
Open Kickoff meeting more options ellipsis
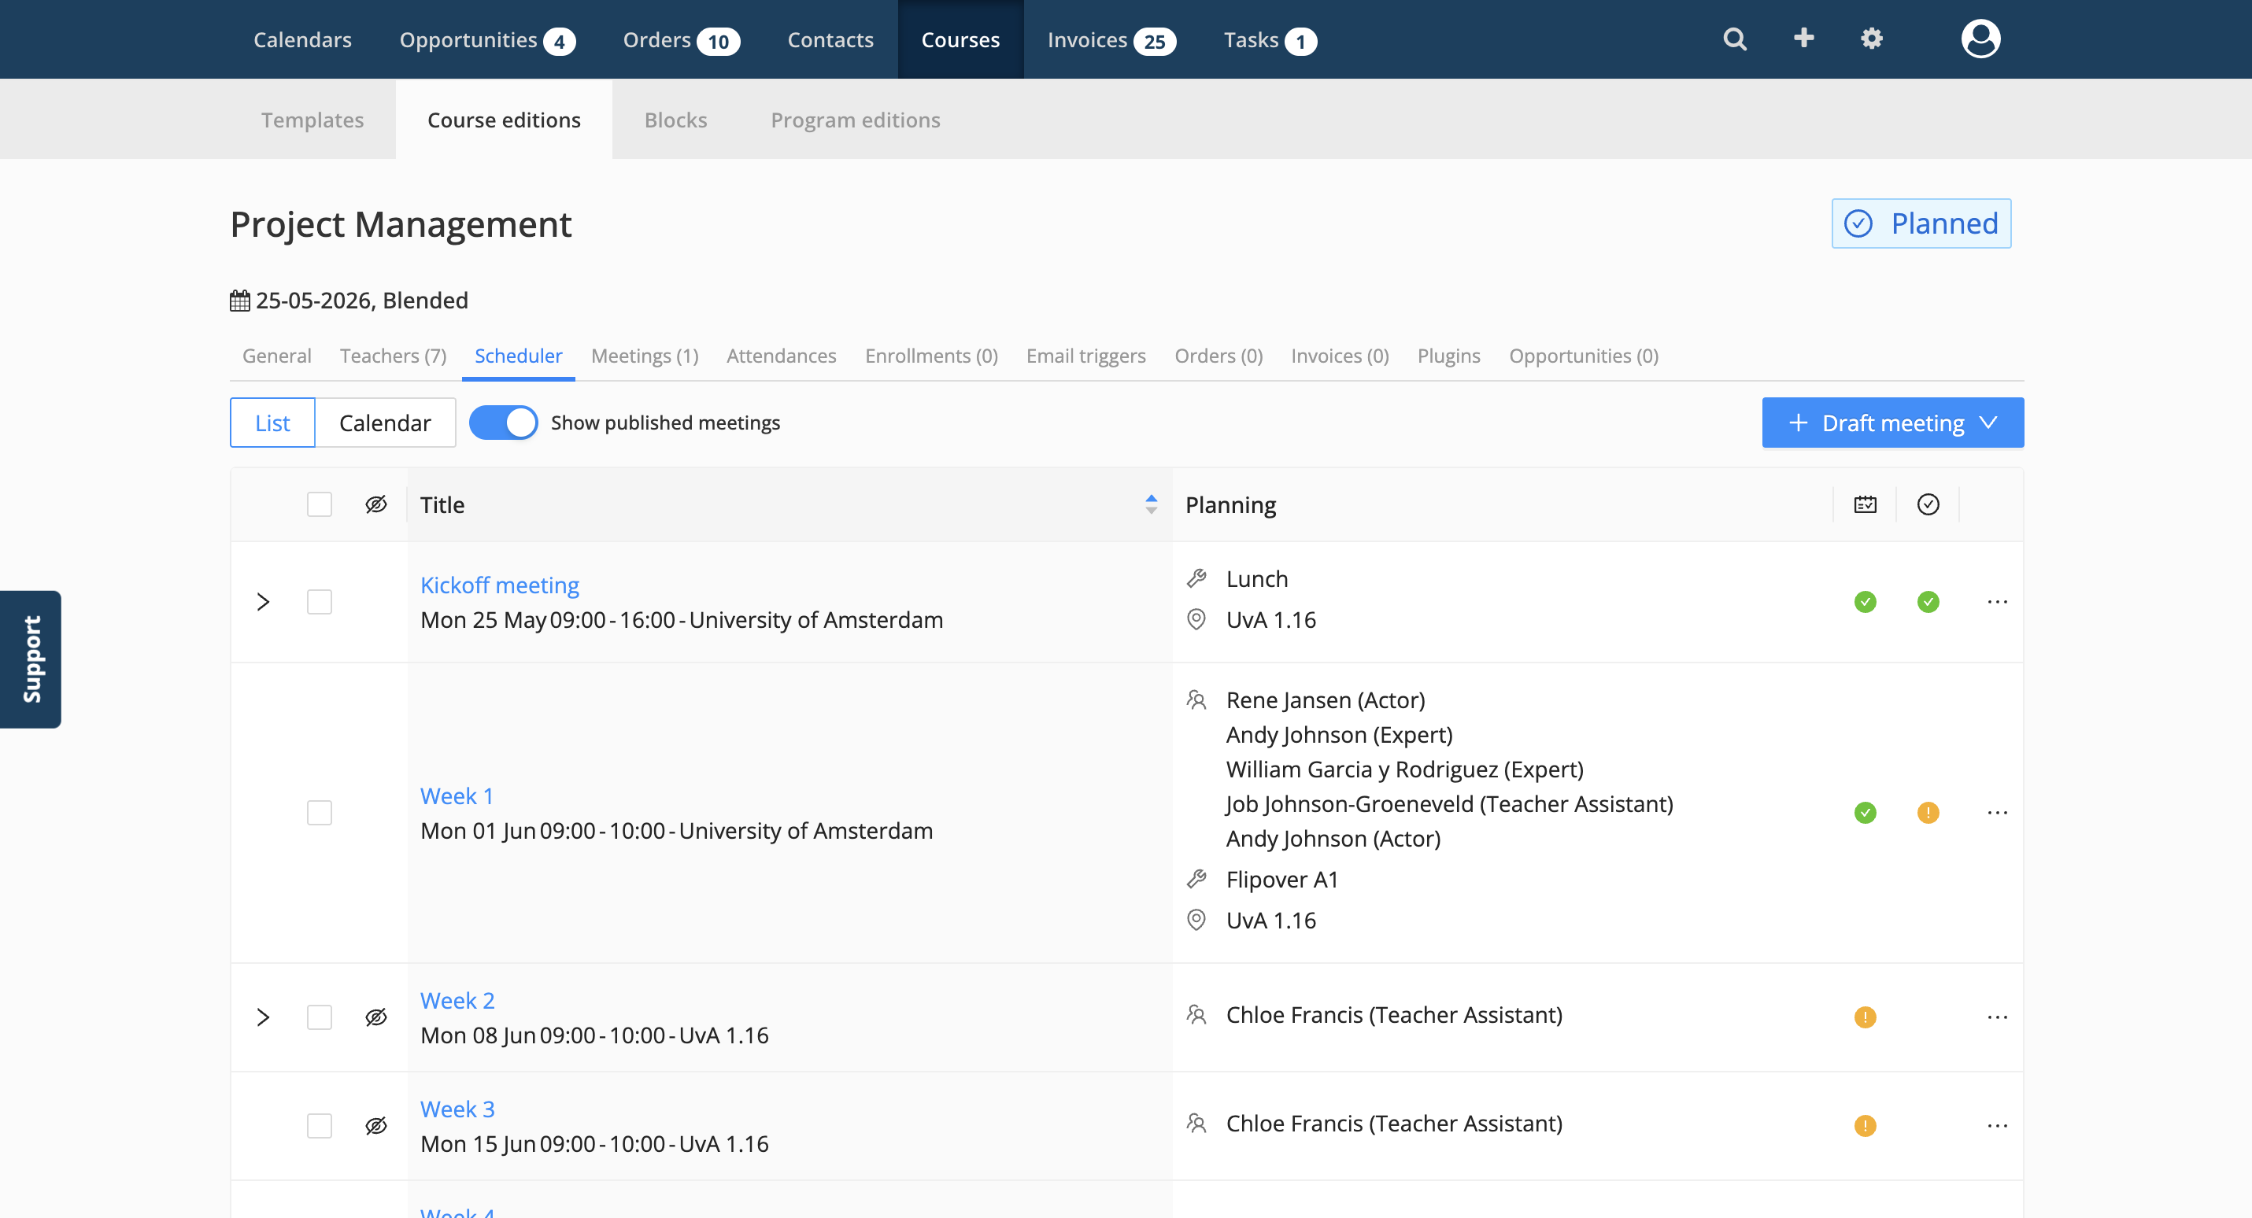point(1997,602)
